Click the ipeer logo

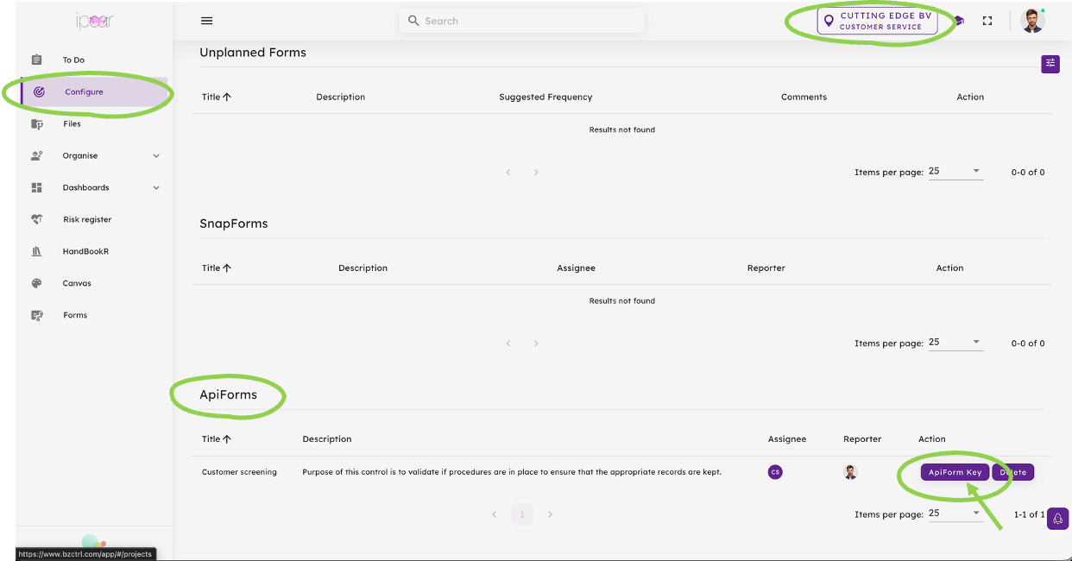tap(94, 21)
